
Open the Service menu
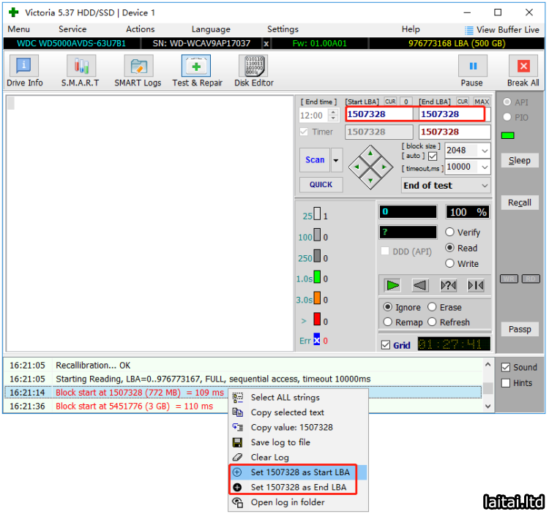[x=72, y=29]
